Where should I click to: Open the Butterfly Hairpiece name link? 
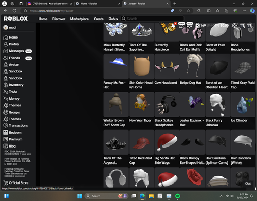161,47
